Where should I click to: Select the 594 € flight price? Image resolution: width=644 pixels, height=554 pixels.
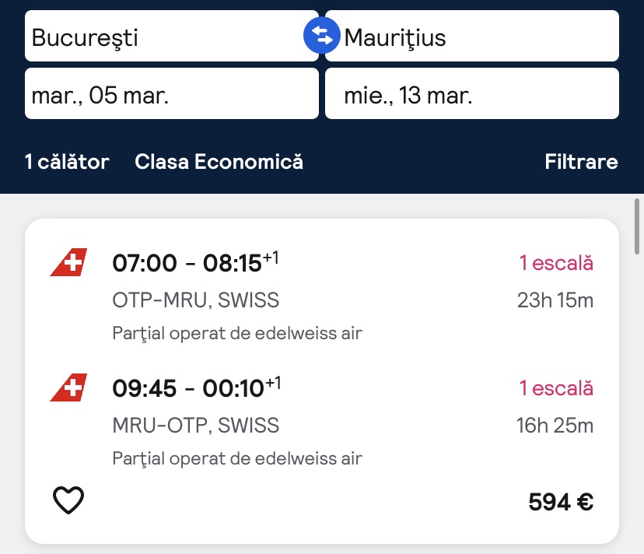coord(561,502)
